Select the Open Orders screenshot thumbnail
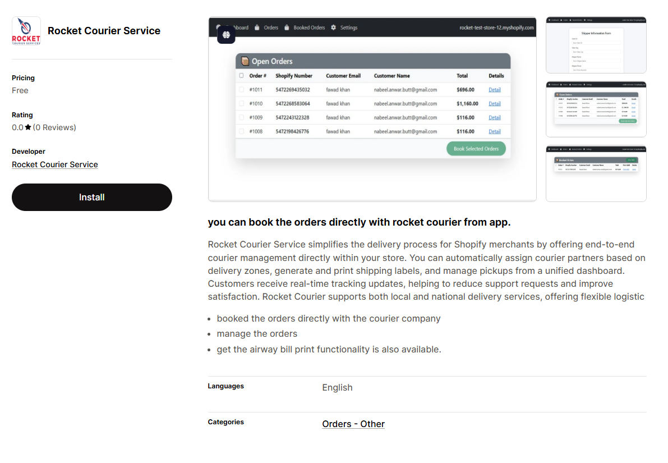The height and width of the screenshot is (463, 668). pyautogui.click(x=596, y=109)
